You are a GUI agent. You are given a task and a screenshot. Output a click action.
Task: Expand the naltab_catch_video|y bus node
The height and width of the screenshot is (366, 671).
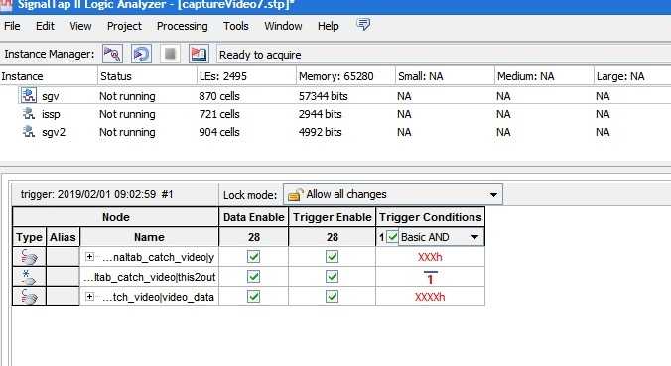[89, 257]
